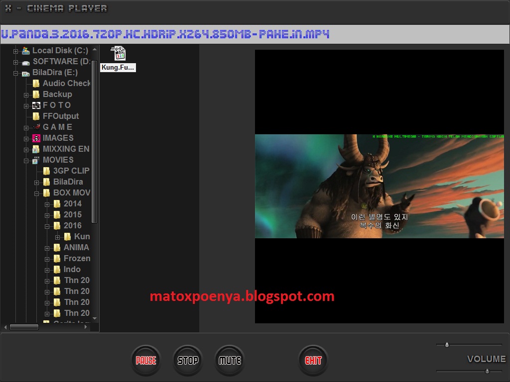The image size is (510, 382).
Task: Collapse the BOX MOV folder node
Action: click(36, 193)
